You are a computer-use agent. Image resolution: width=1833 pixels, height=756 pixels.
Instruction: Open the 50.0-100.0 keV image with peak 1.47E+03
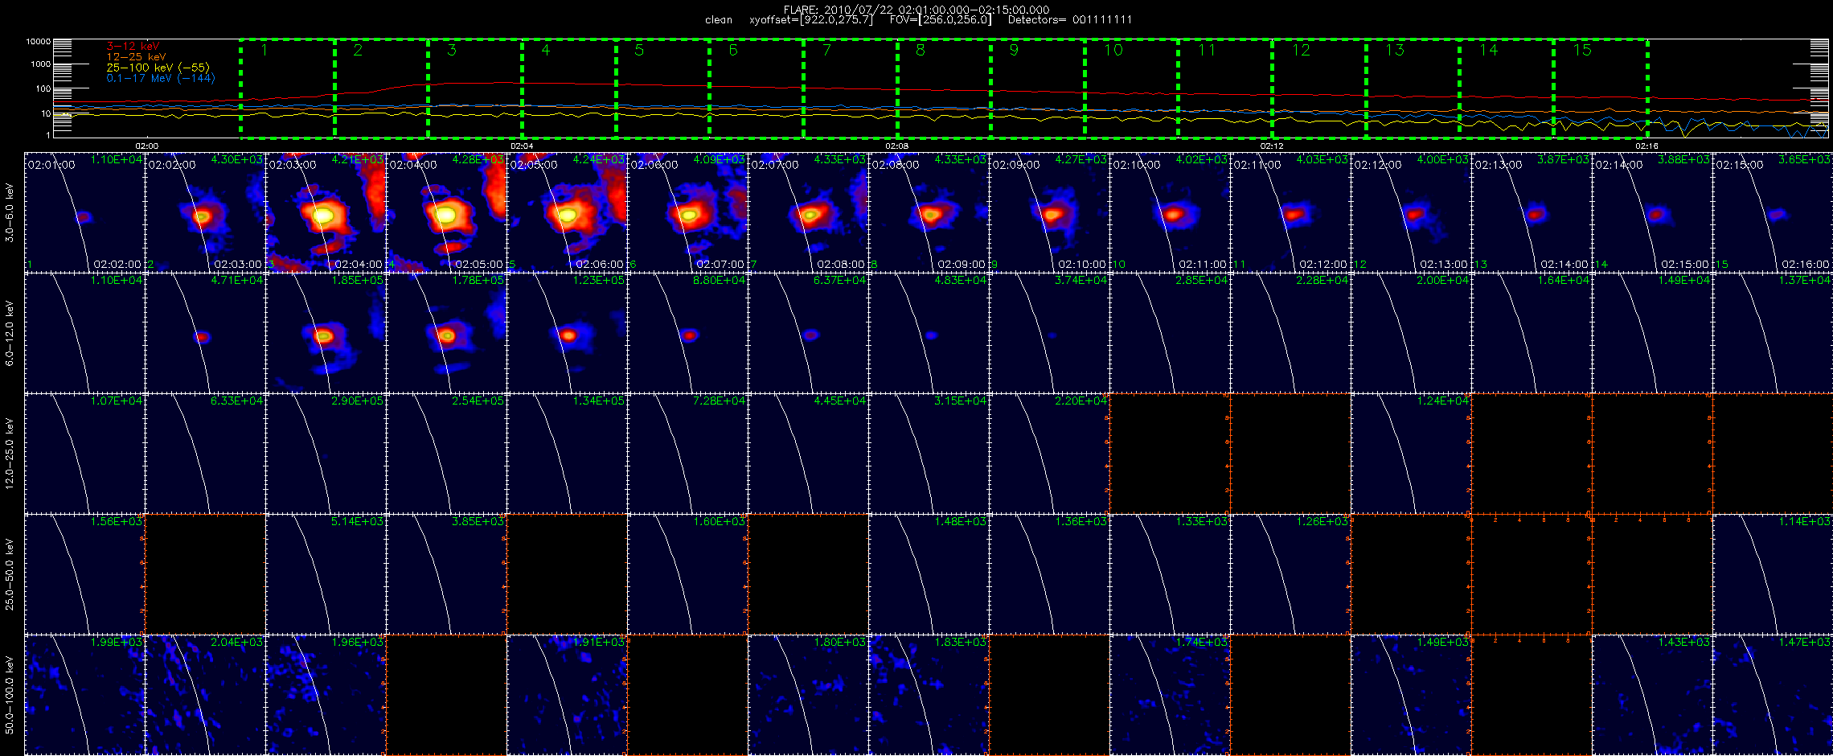pyautogui.click(x=1773, y=695)
